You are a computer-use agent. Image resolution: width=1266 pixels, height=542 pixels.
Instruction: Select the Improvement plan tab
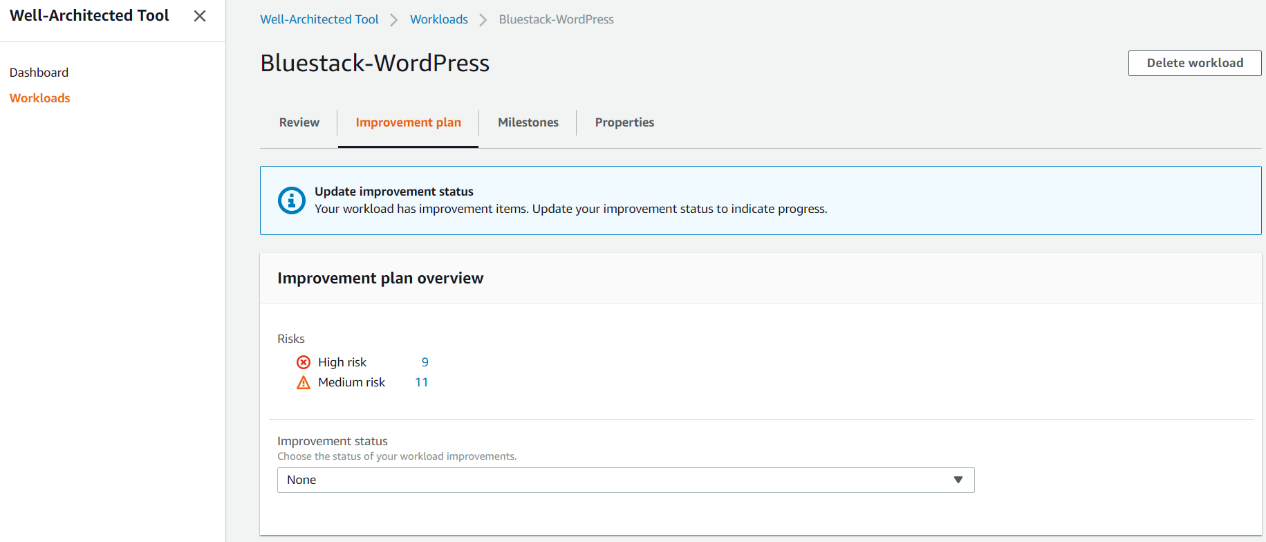coord(408,122)
